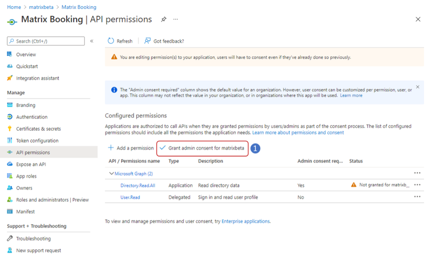Click the Integration assistant rocket icon
Screen dimensions: 432x258
tap(10, 78)
